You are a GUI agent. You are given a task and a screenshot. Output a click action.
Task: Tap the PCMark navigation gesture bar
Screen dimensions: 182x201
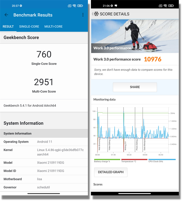135,193
